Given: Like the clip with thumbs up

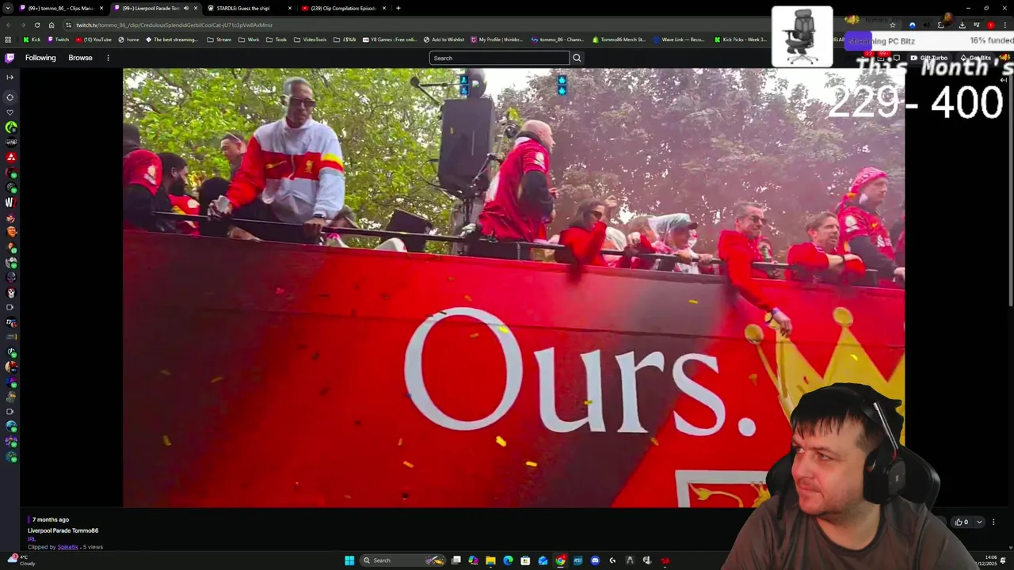Looking at the screenshot, I should (x=962, y=522).
